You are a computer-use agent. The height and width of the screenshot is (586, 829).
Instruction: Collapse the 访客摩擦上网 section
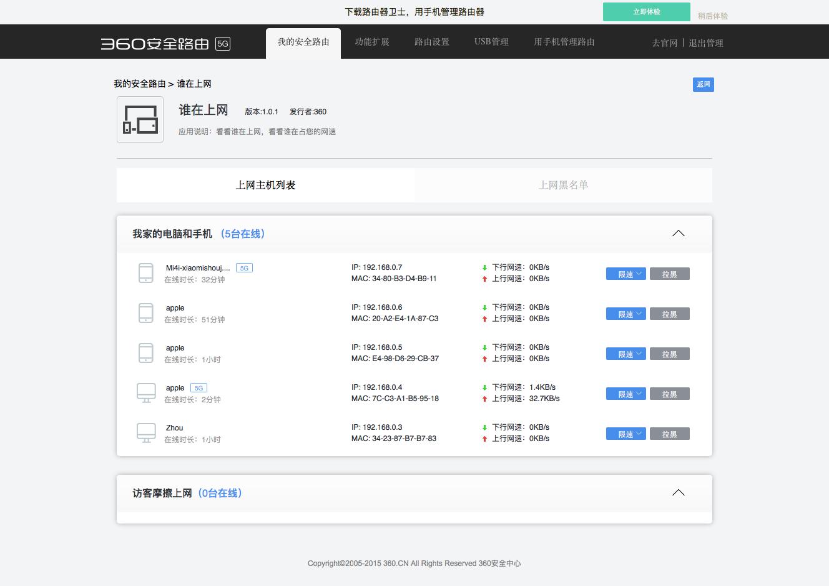pos(679,492)
